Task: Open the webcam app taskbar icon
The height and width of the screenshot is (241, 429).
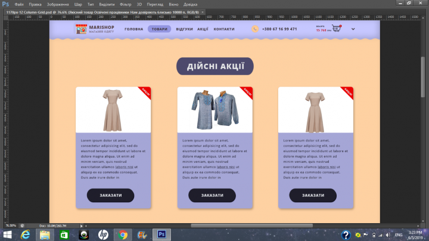Action: [x=84, y=234]
